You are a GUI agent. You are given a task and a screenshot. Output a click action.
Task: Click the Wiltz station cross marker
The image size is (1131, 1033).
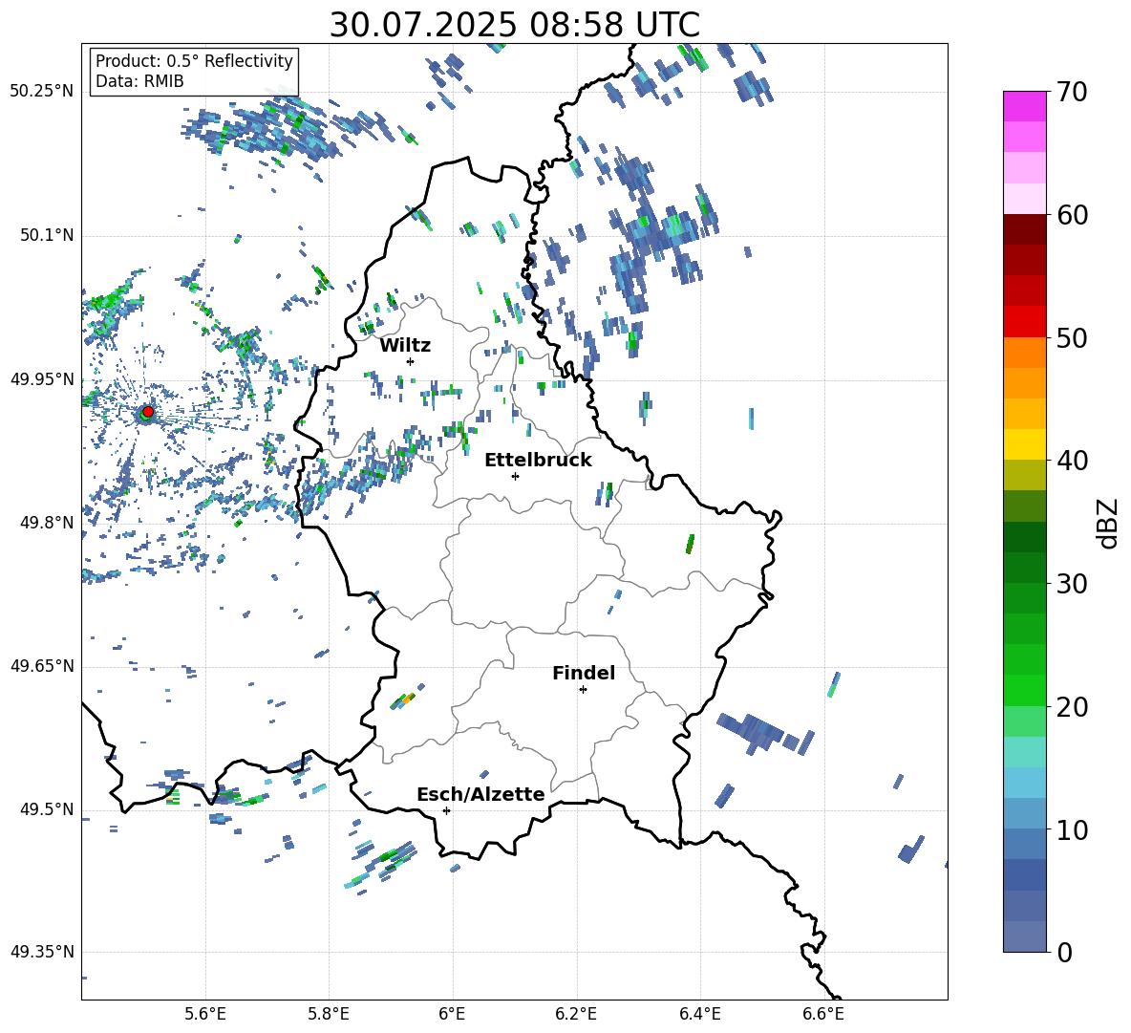[410, 361]
